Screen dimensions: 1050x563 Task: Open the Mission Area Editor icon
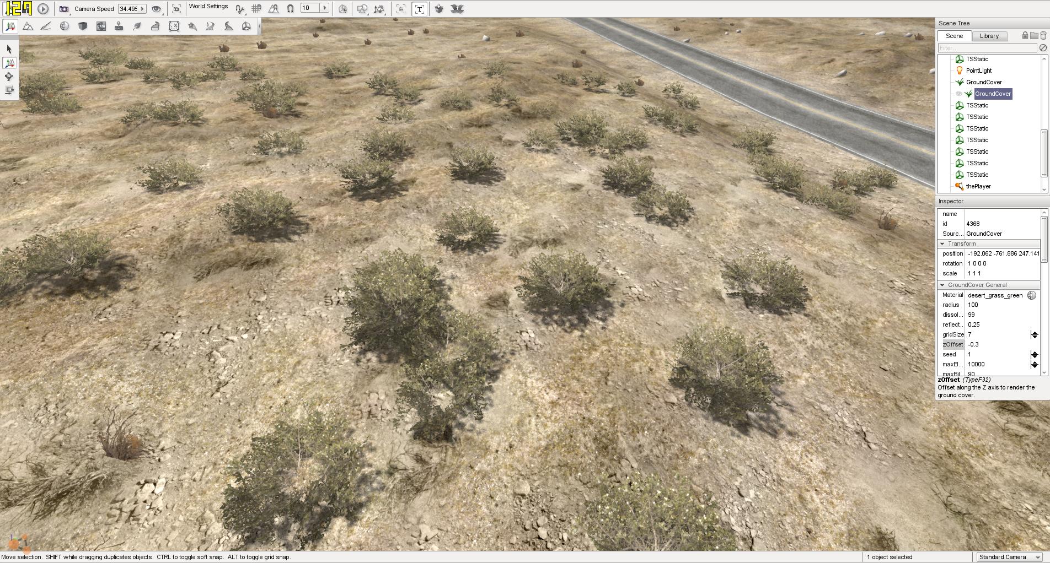click(174, 26)
